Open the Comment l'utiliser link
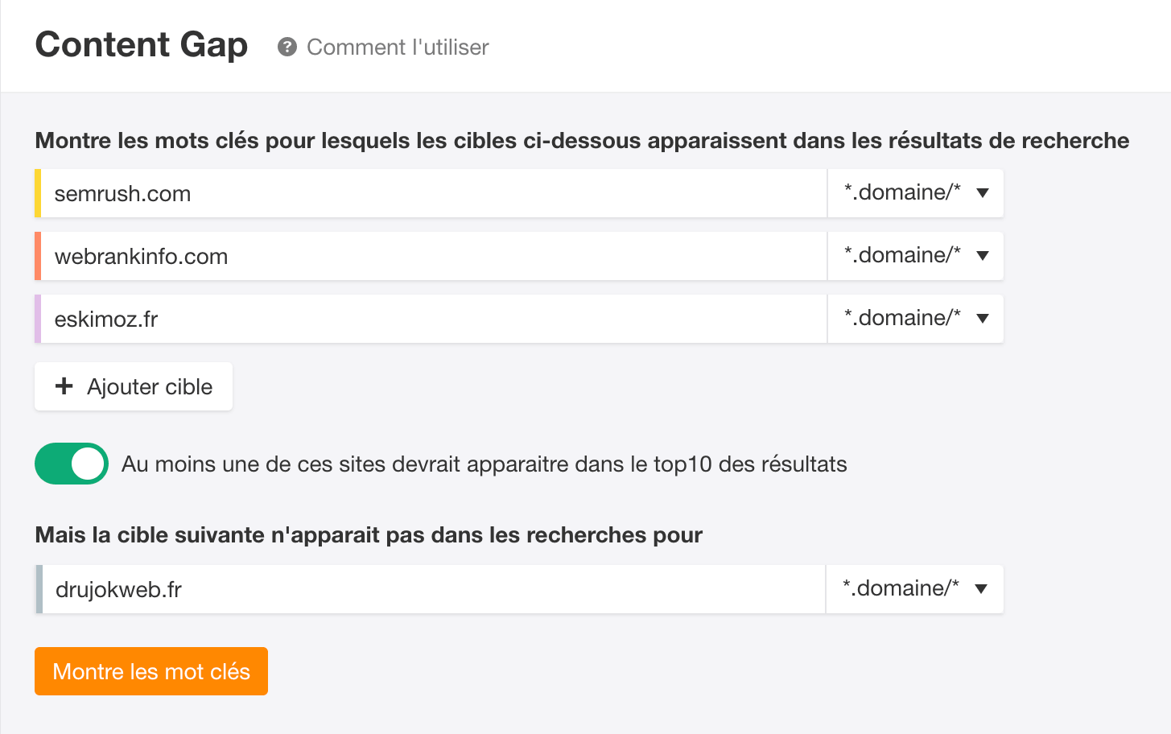1171x734 pixels. click(x=398, y=47)
